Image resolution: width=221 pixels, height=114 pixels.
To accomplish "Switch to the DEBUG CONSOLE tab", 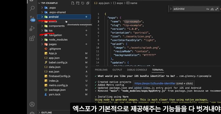I will (x=137, y=70).
